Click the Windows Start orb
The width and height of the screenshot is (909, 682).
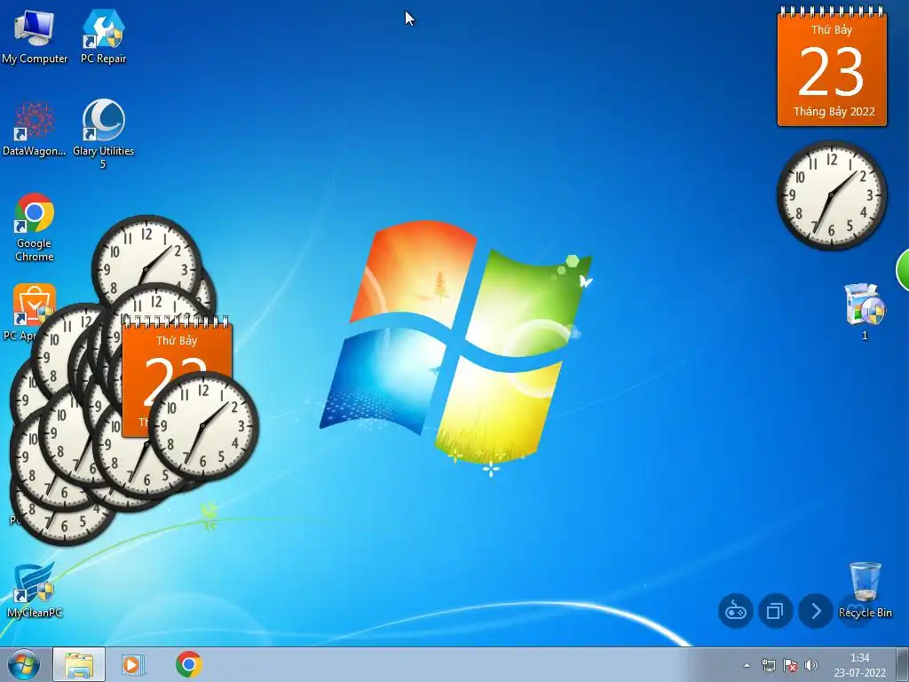pos(24,664)
